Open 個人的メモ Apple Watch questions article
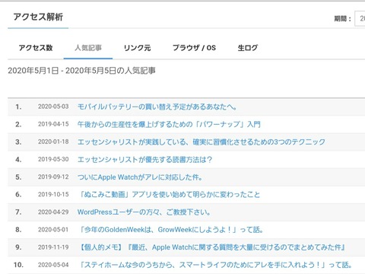The height and width of the screenshot is (274, 365). [x=211, y=247]
